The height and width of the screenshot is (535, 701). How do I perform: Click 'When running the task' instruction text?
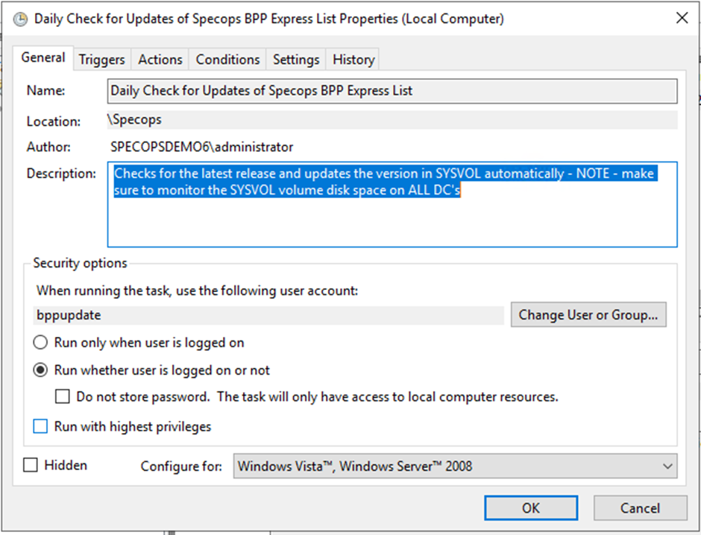197,291
